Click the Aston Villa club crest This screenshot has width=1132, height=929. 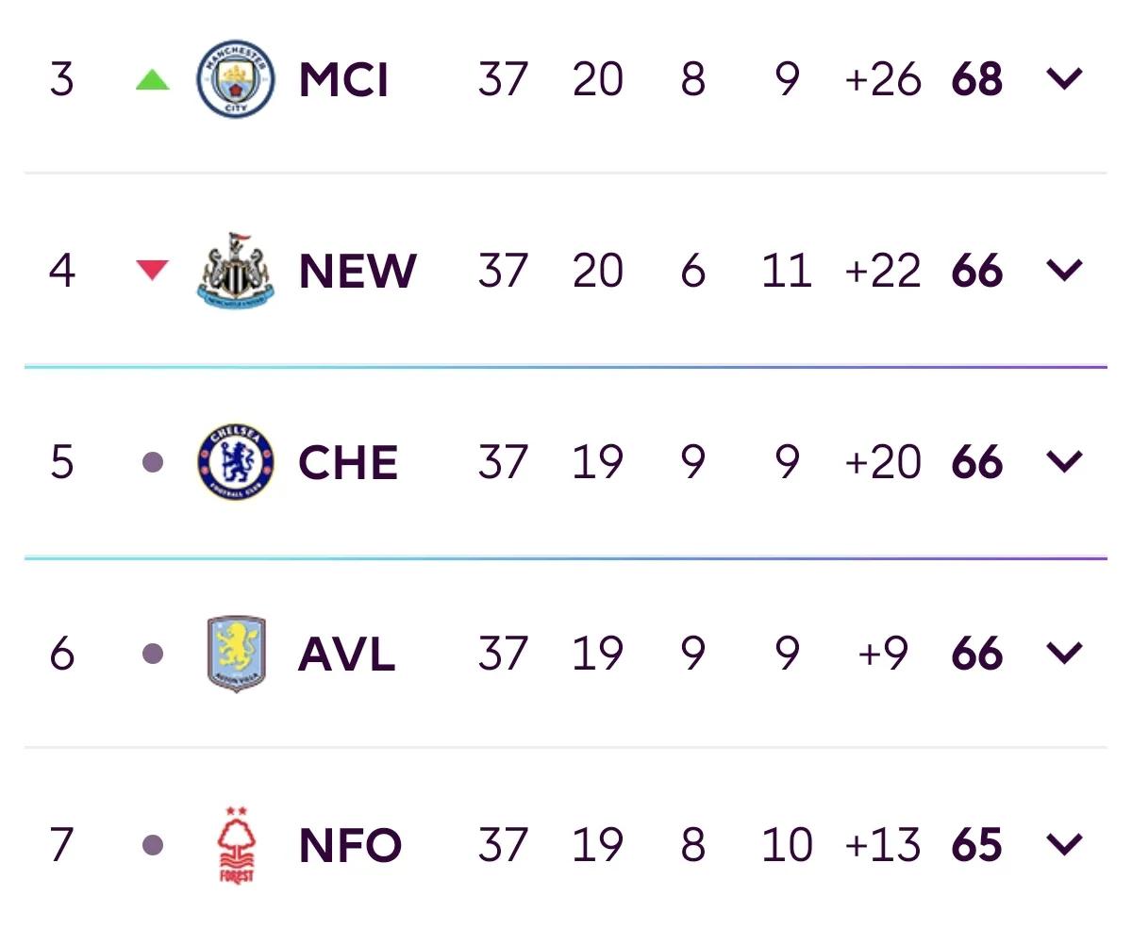(x=236, y=654)
